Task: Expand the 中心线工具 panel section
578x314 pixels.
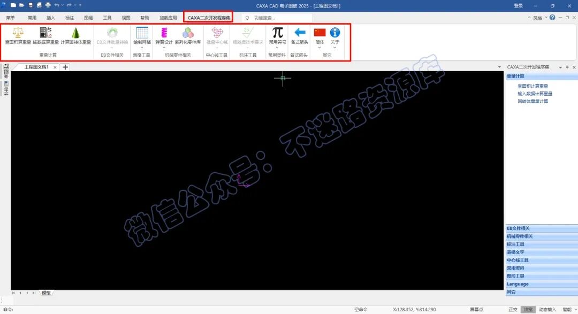Action: 541,260
